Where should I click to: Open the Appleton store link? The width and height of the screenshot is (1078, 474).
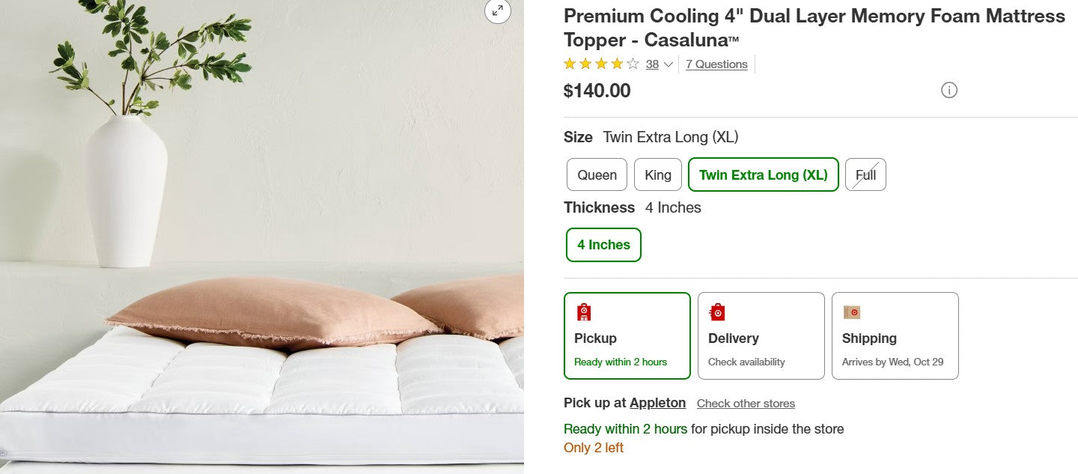tap(657, 403)
